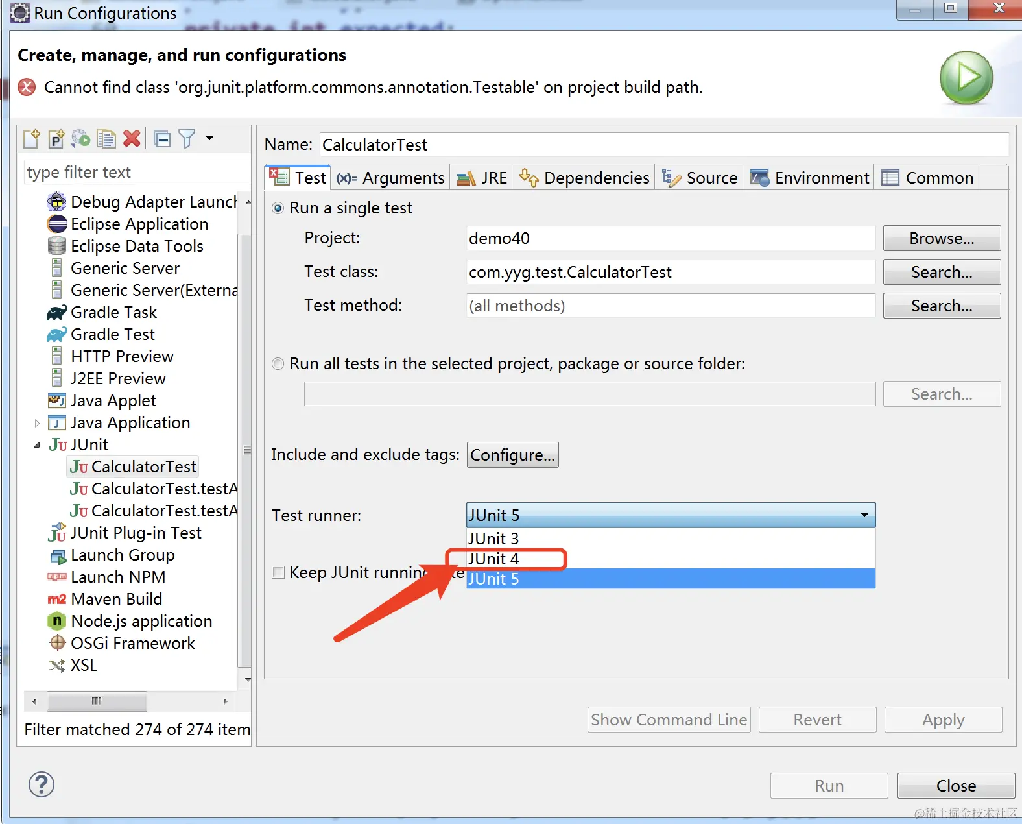
Task: Click New prototype configuration icon
Action: [x=56, y=138]
